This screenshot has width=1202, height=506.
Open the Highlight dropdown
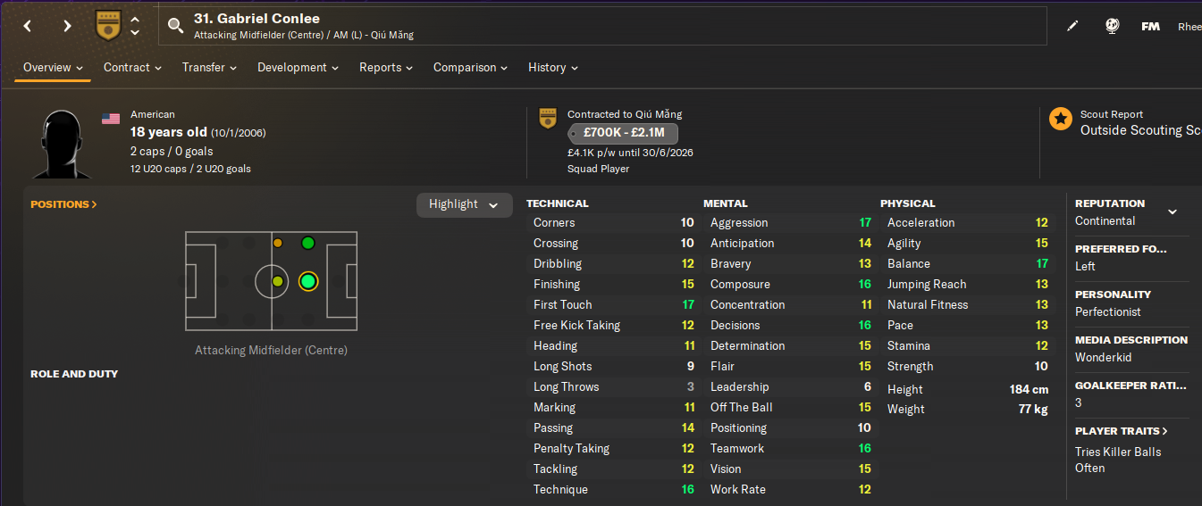click(464, 204)
